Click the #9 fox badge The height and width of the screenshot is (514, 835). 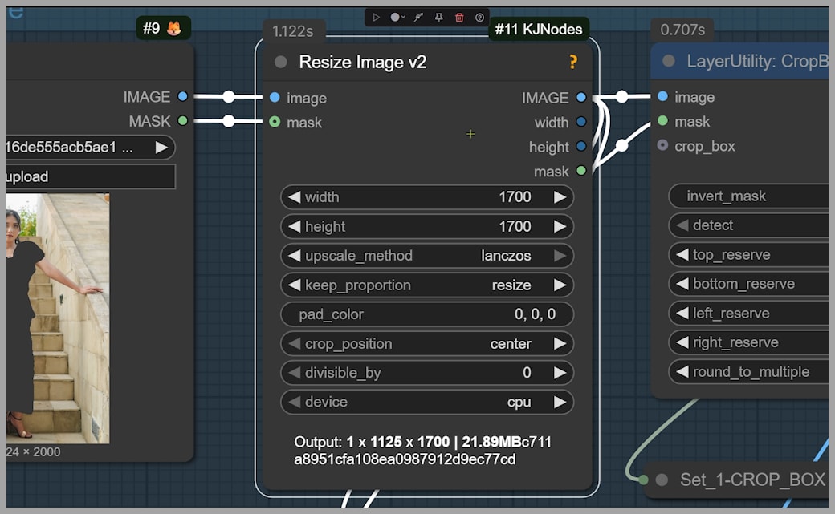point(163,29)
